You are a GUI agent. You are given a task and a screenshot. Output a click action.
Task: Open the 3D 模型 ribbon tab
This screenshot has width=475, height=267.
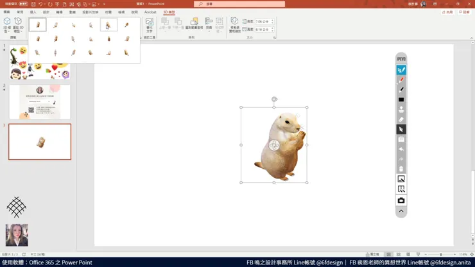tap(169, 12)
